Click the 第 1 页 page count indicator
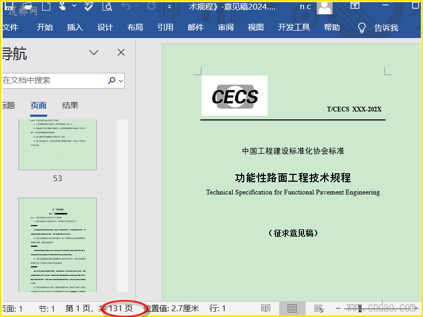This screenshot has height=317, width=423. [99, 309]
